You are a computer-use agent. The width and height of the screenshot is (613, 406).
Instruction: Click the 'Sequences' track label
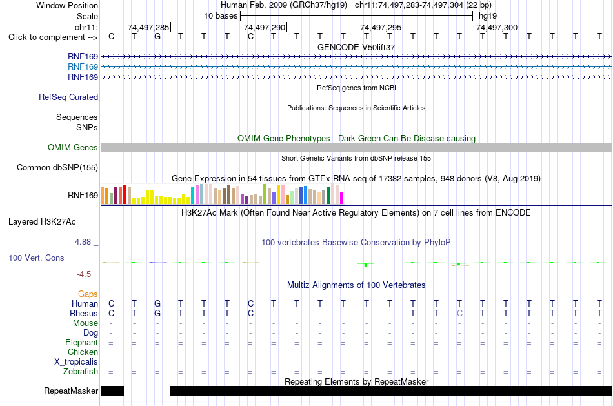tap(77, 117)
